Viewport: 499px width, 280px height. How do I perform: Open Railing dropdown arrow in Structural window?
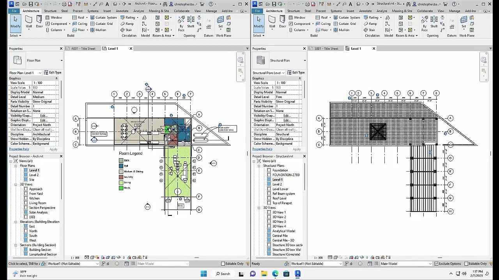pyautogui.click(x=380, y=17)
